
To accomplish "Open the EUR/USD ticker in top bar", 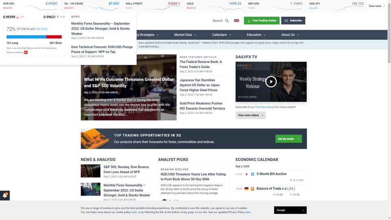I will click(x=31, y=6).
